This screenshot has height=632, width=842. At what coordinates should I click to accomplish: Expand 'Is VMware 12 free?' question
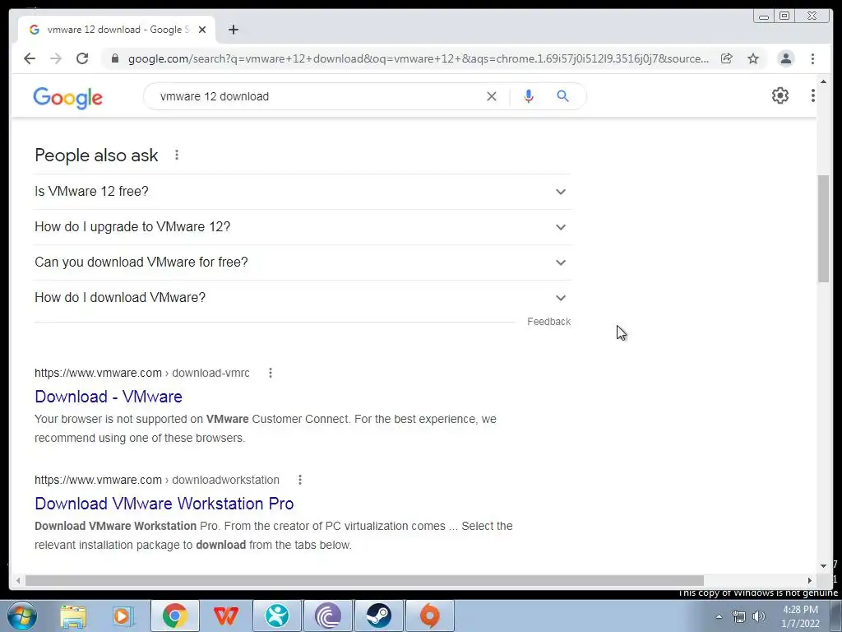pos(303,191)
